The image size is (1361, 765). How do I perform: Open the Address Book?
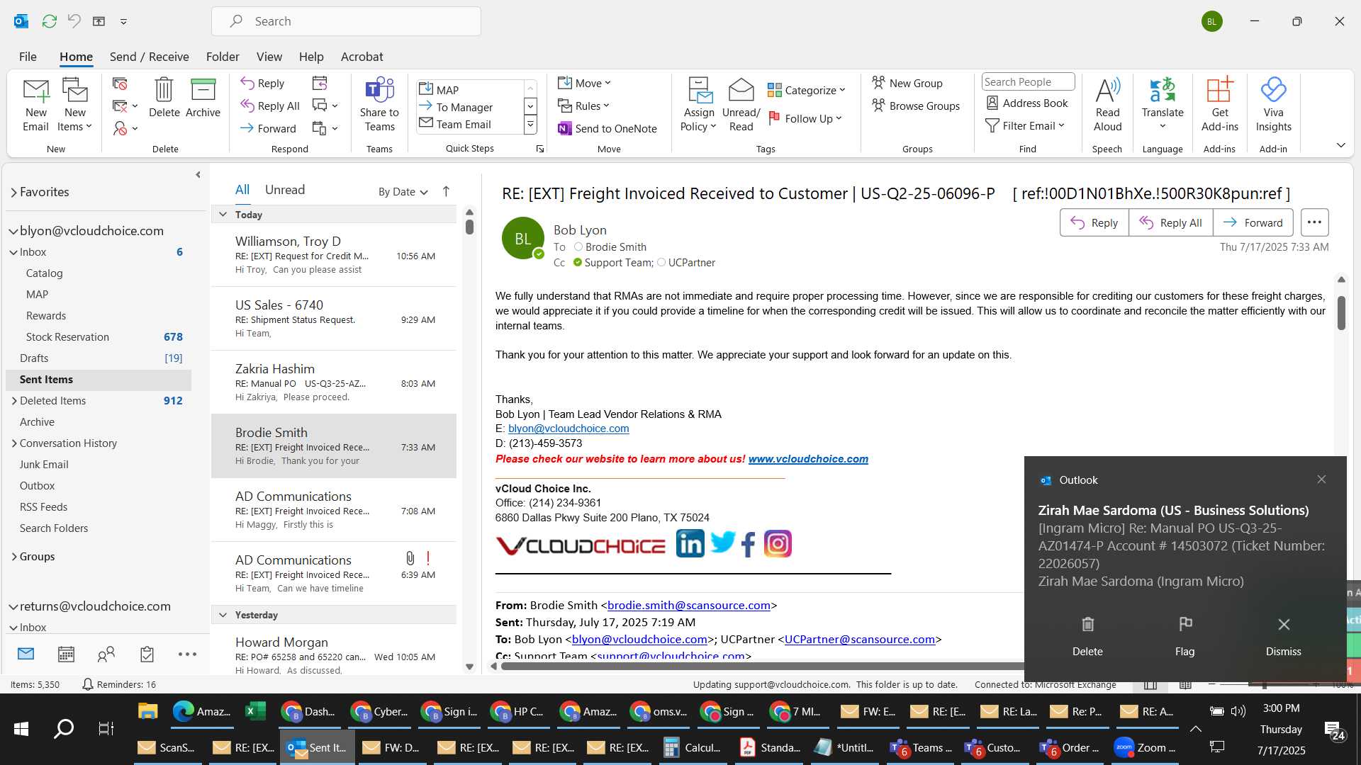[x=1027, y=103]
